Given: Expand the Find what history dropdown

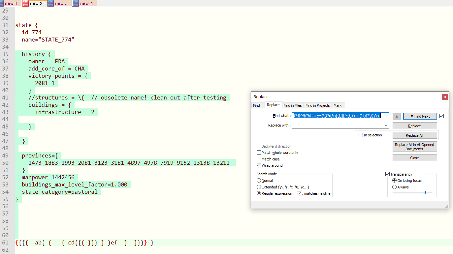Looking at the screenshot, I should (x=386, y=116).
